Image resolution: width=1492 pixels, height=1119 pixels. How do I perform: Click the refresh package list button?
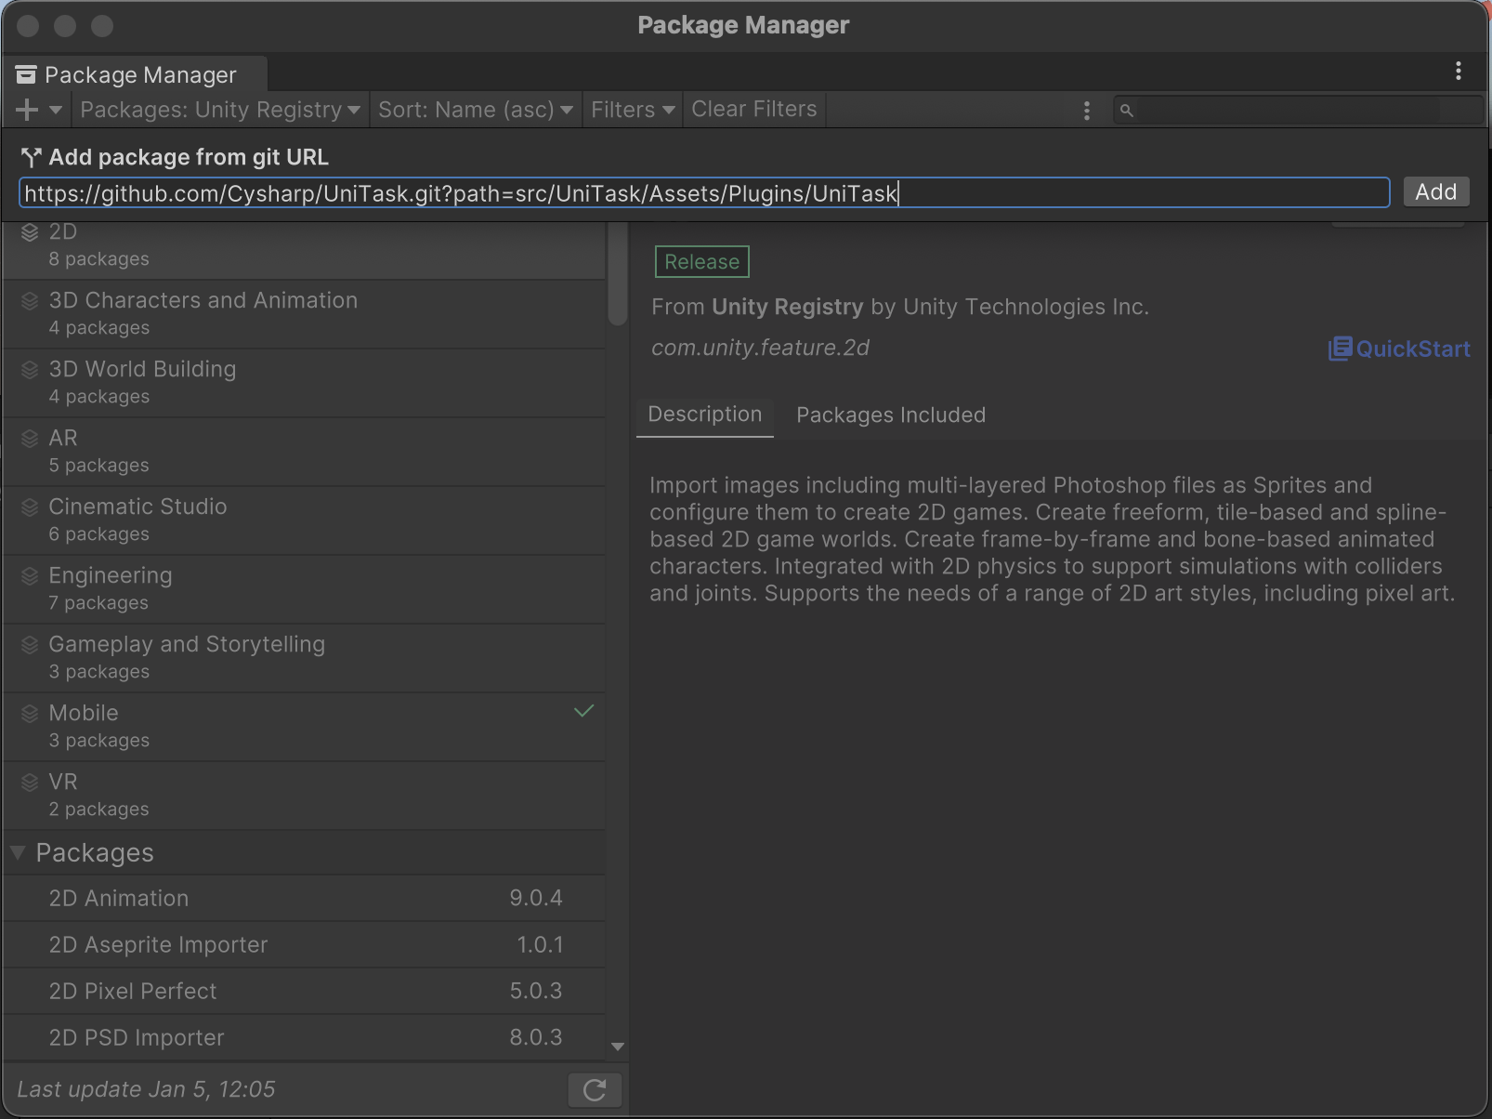[x=595, y=1089]
